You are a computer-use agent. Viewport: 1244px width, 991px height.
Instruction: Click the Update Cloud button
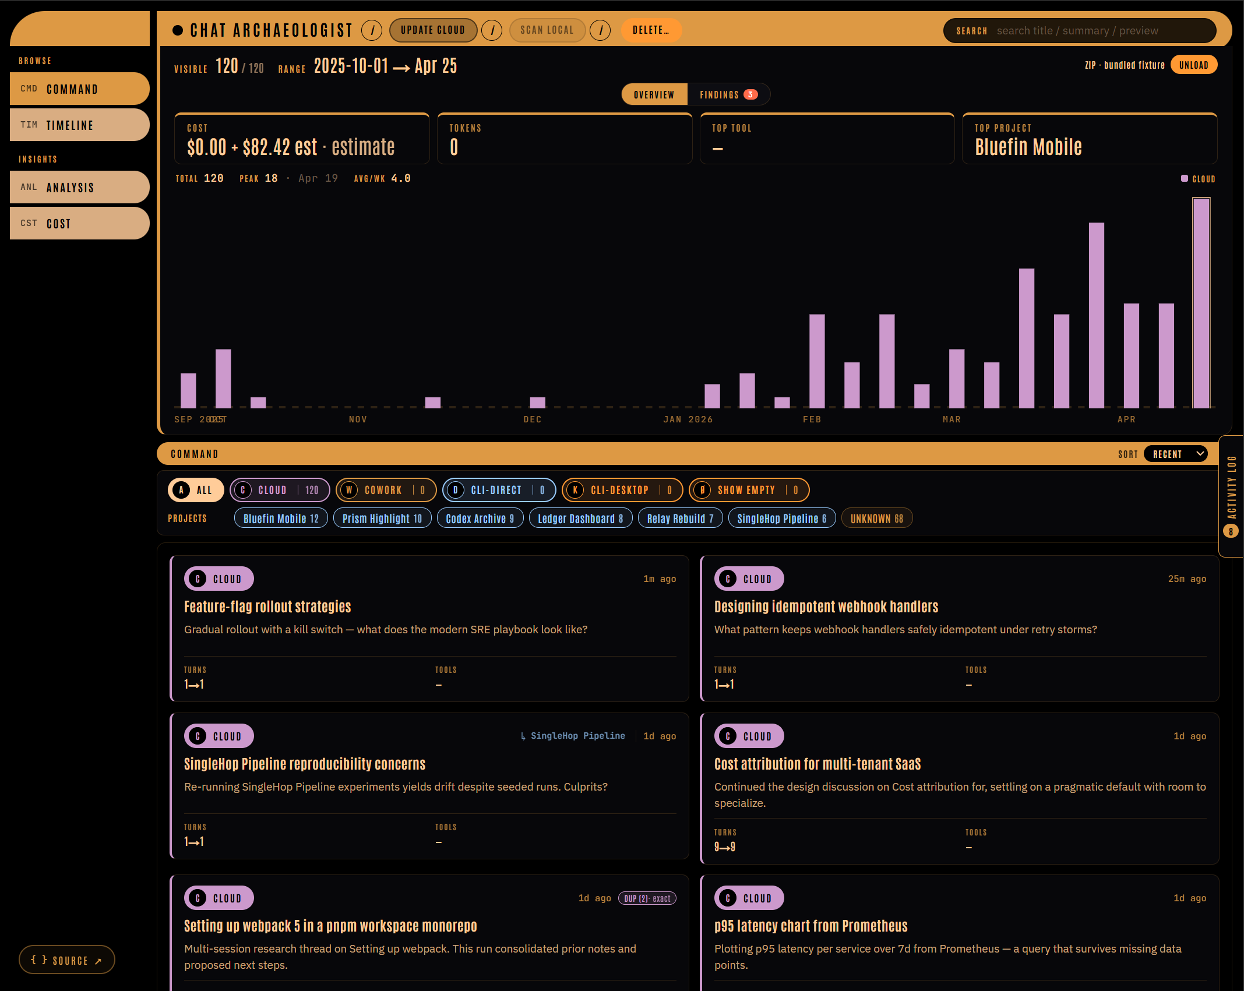(433, 30)
